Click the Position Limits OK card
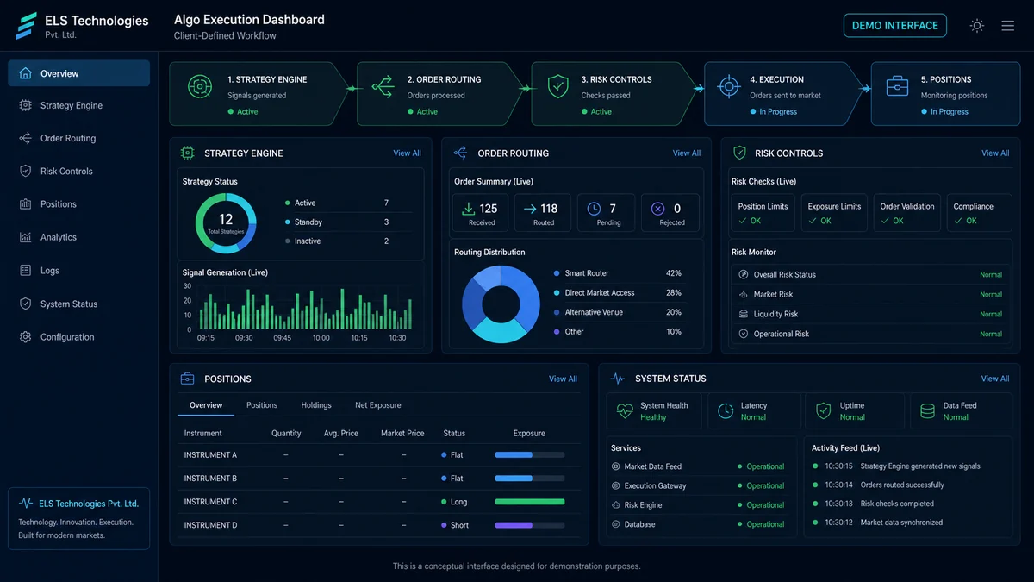This screenshot has height=582, width=1034. (x=763, y=213)
